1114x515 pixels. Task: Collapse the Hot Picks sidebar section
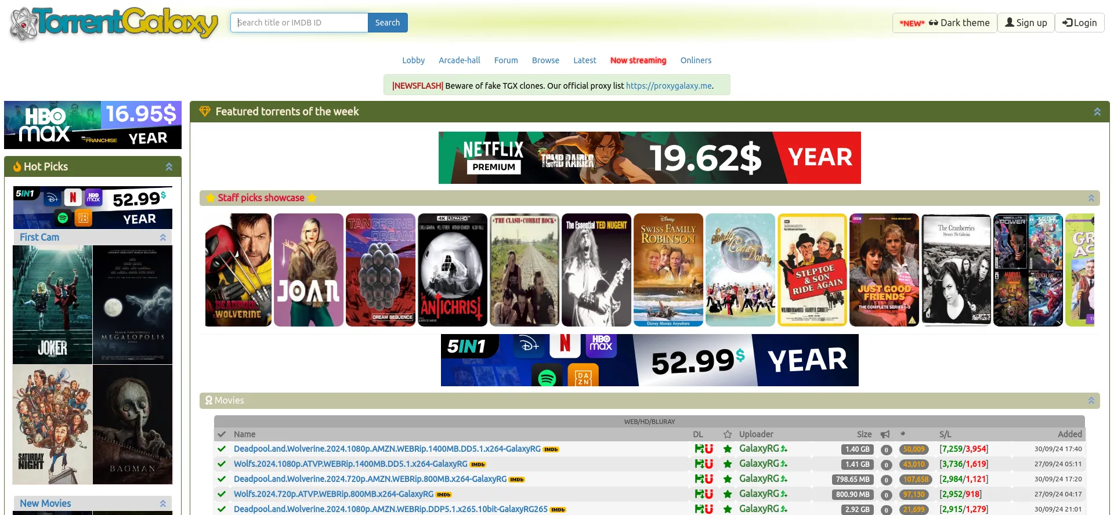coord(169,167)
